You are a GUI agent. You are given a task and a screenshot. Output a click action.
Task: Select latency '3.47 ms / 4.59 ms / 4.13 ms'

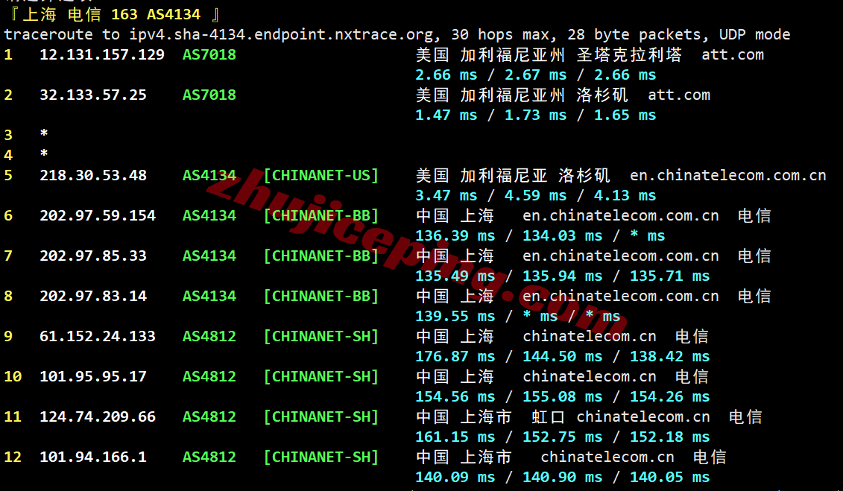click(535, 196)
